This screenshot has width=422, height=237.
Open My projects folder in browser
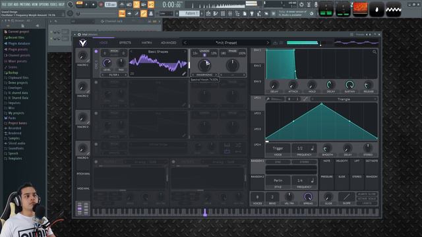point(16,113)
